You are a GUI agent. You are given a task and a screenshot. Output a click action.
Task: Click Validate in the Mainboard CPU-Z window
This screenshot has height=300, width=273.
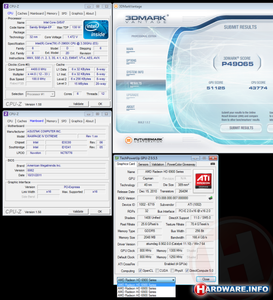coord(78,211)
